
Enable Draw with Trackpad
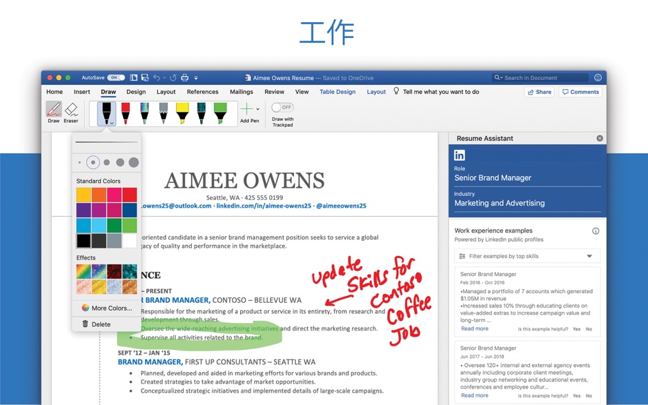point(282,106)
